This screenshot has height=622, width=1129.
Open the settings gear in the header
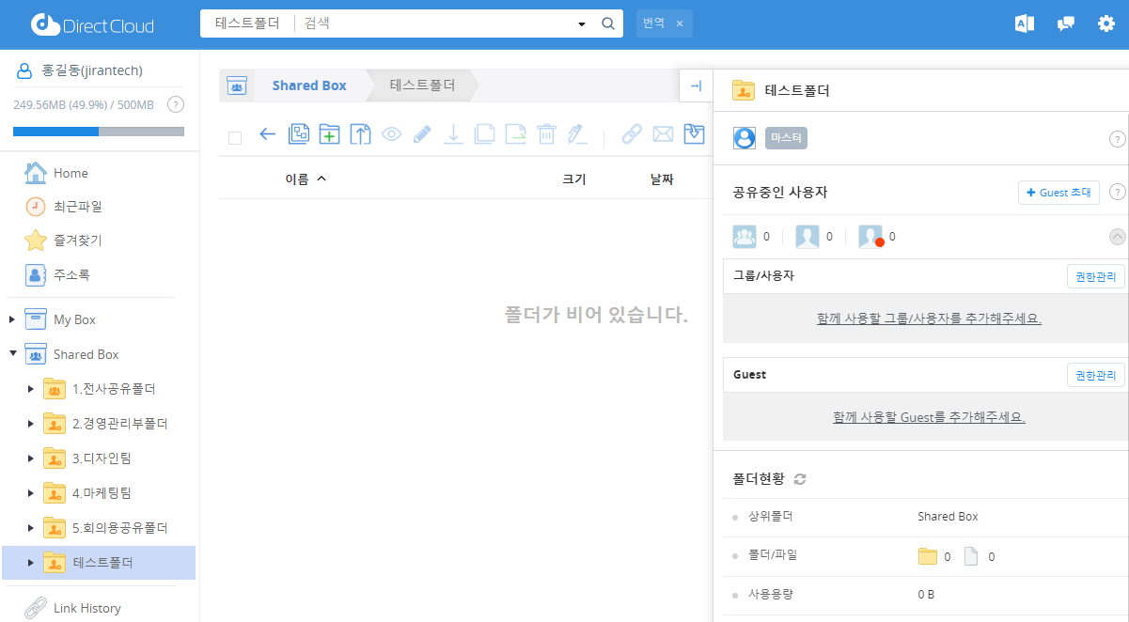click(1105, 23)
